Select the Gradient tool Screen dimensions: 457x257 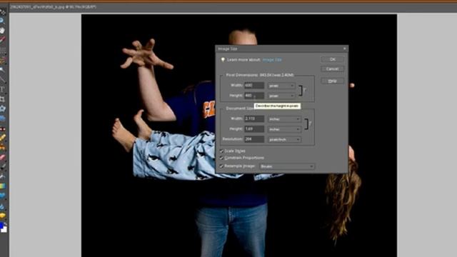coord(2,186)
